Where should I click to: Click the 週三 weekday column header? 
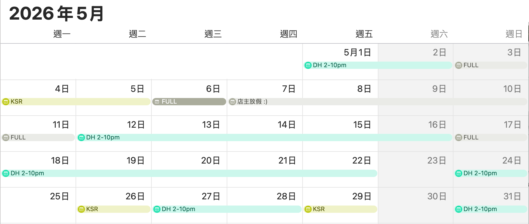213,34
